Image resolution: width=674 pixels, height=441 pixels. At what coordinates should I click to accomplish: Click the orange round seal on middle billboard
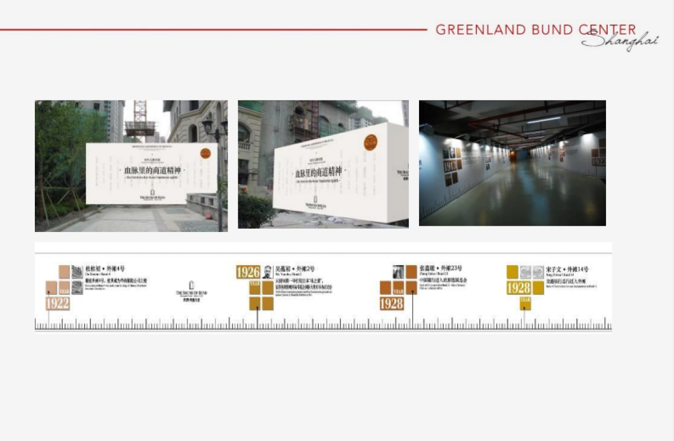coord(370,143)
